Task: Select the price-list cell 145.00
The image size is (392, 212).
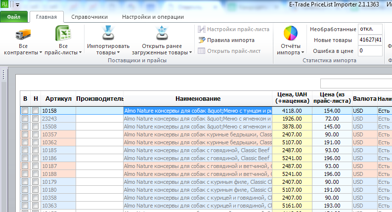Action: (332, 126)
